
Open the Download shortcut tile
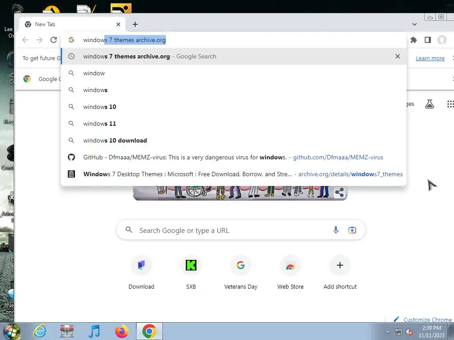click(x=141, y=273)
